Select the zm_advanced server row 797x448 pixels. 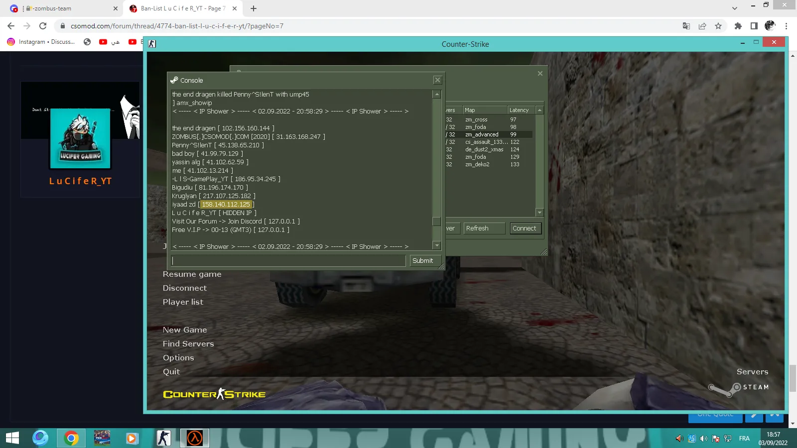490,134
